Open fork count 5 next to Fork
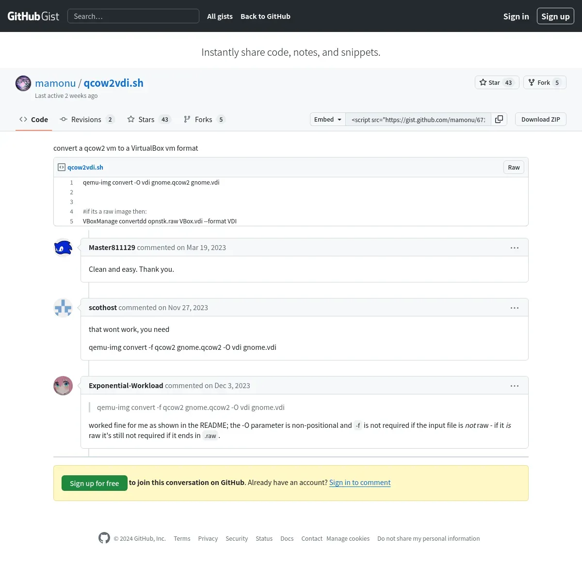This screenshot has width=582, height=564. pyautogui.click(x=557, y=82)
